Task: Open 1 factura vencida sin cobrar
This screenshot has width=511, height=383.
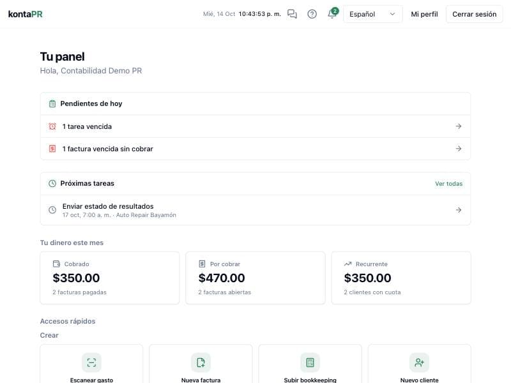Action: click(255, 149)
